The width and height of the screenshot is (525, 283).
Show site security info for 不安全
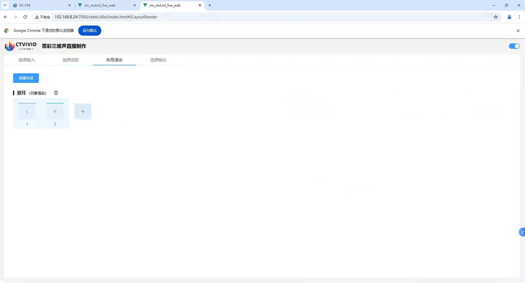pos(43,17)
